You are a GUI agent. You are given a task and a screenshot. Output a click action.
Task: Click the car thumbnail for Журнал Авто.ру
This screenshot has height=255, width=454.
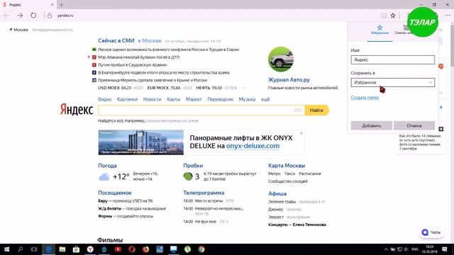[x=281, y=59]
